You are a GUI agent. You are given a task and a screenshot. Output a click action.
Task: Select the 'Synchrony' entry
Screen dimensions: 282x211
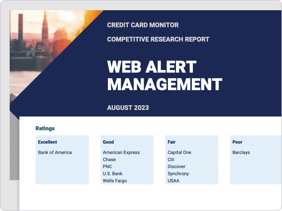click(178, 174)
